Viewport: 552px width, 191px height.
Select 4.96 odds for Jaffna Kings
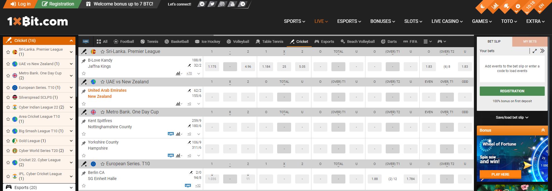(x=248, y=67)
